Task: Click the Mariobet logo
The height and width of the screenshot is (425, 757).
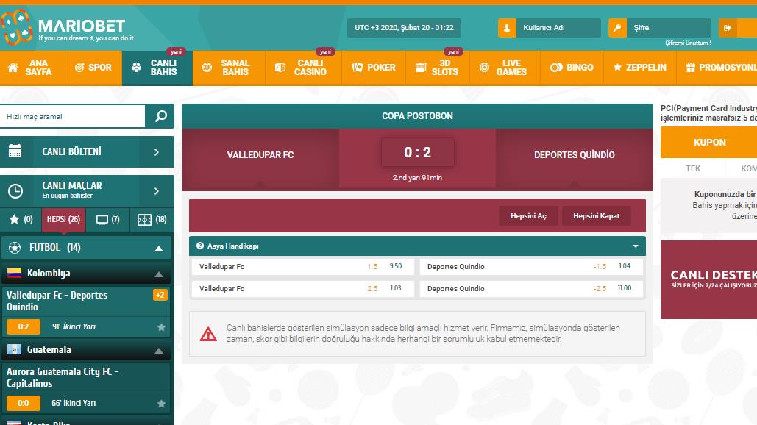Action: pyautogui.click(x=68, y=28)
